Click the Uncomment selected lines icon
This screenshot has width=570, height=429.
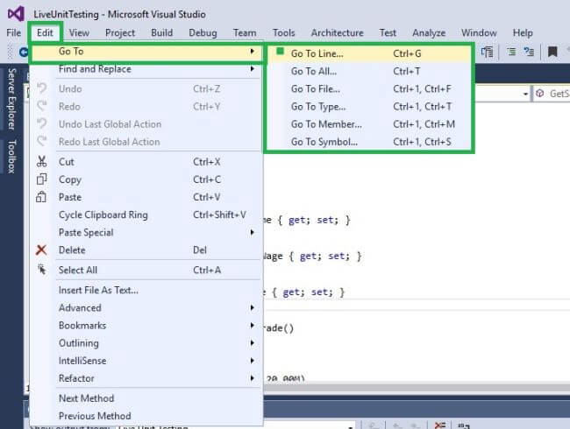coord(529,52)
